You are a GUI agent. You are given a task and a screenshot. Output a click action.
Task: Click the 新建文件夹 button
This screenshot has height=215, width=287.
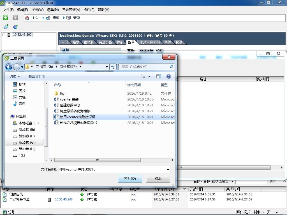click(37, 76)
